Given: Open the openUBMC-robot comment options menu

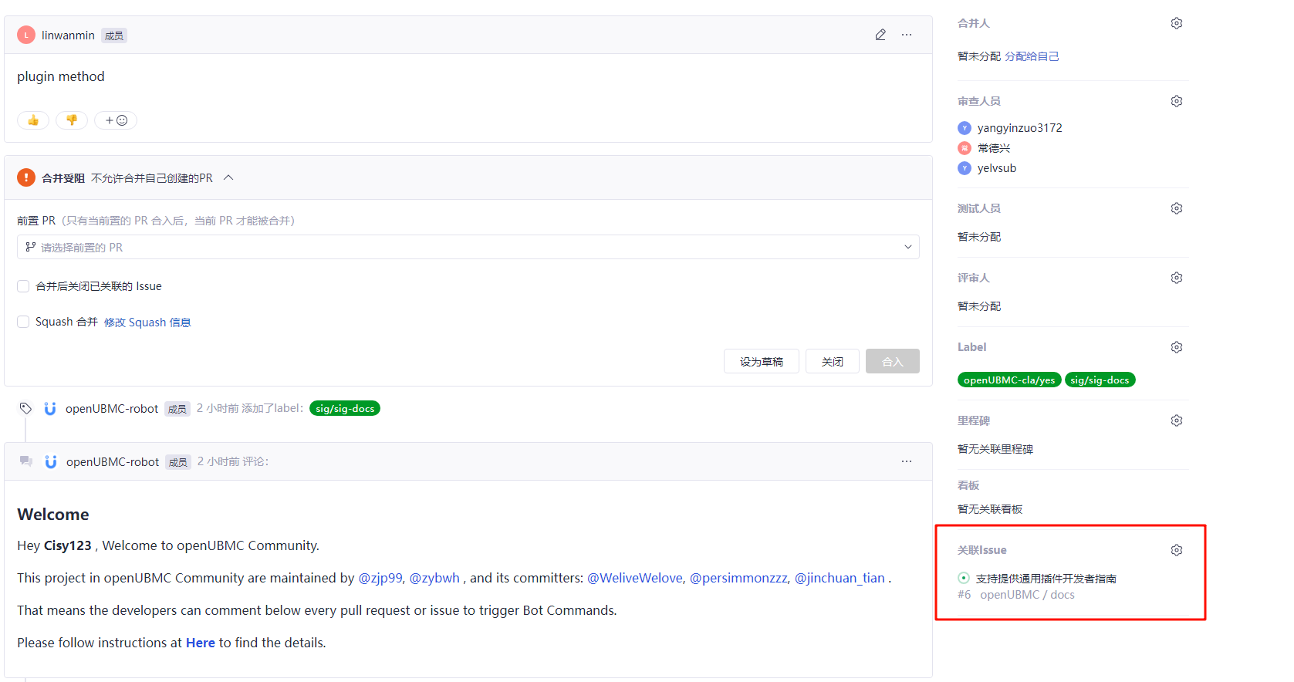Looking at the screenshot, I should click(907, 461).
